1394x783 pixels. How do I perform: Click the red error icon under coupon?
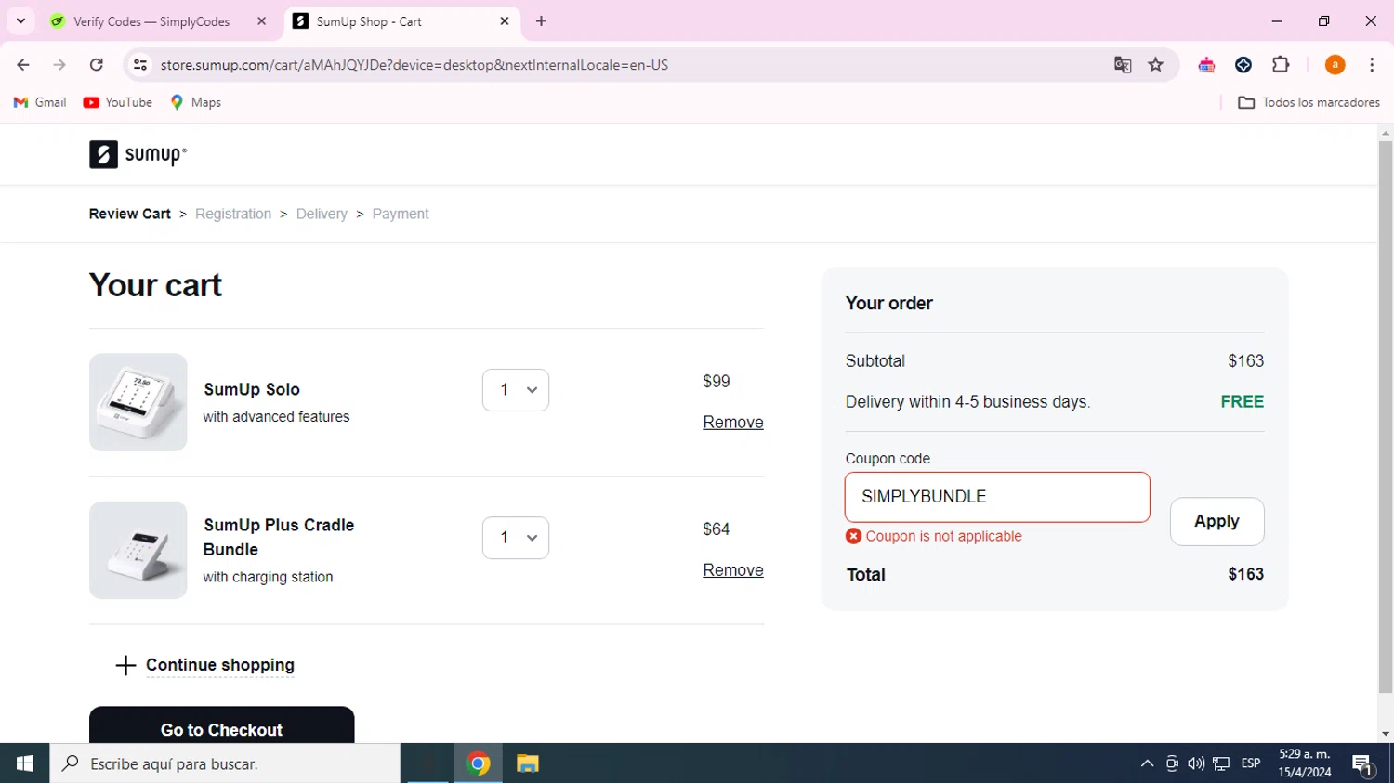[x=853, y=536]
